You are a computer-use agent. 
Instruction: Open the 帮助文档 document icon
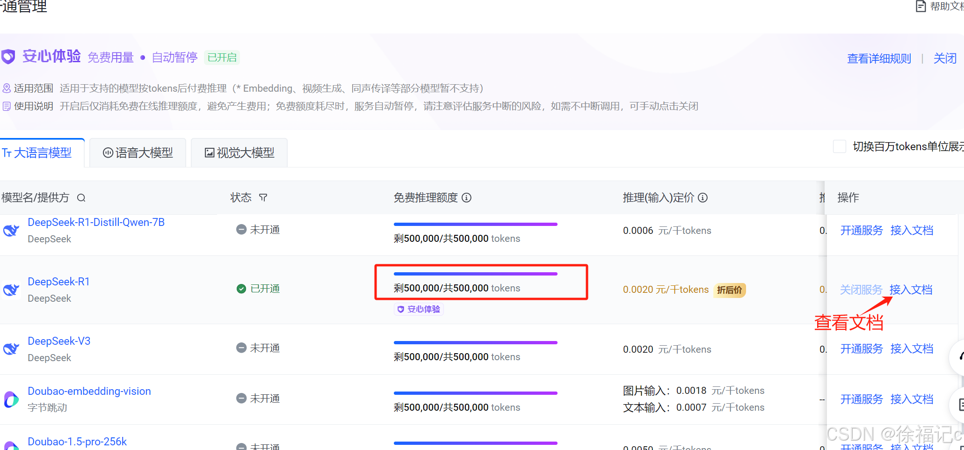click(921, 6)
